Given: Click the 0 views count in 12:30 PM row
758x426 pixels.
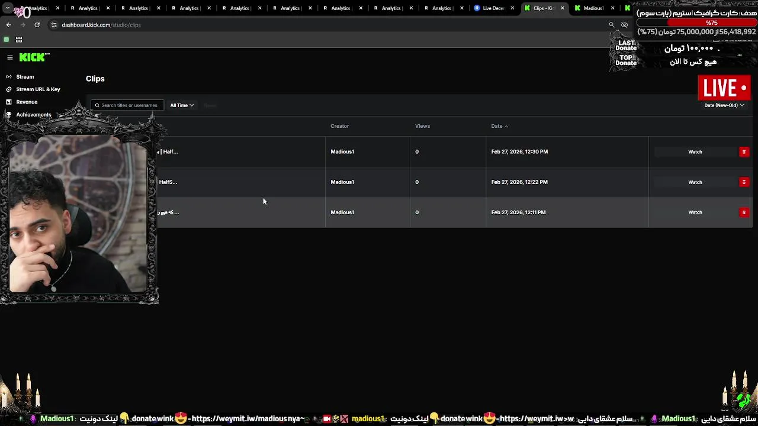Looking at the screenshot, I should point(417,152).
